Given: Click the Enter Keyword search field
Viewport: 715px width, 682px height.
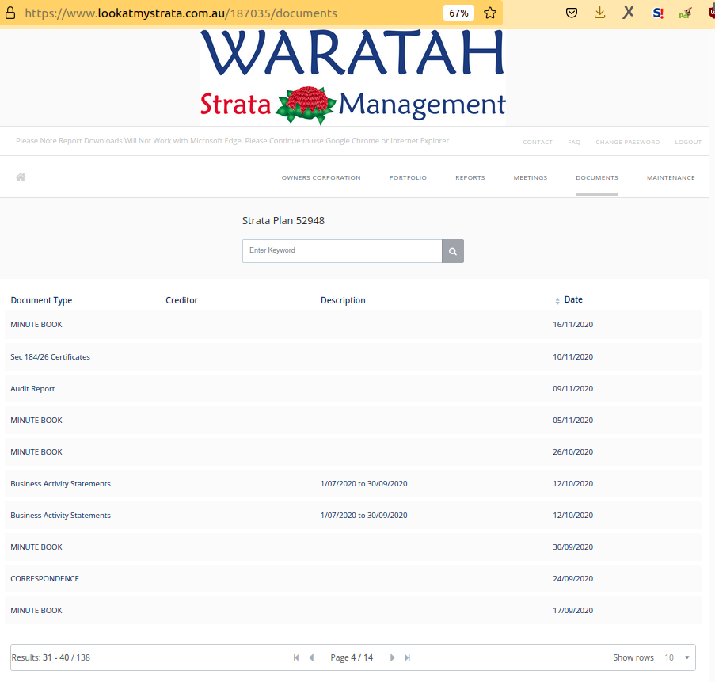Looking at the screenshot, I should point(342,251).
